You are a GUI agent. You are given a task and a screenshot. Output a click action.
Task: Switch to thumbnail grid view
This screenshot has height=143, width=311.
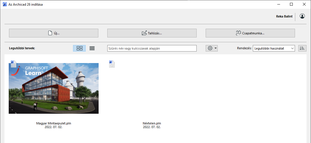tap(79, 48)
